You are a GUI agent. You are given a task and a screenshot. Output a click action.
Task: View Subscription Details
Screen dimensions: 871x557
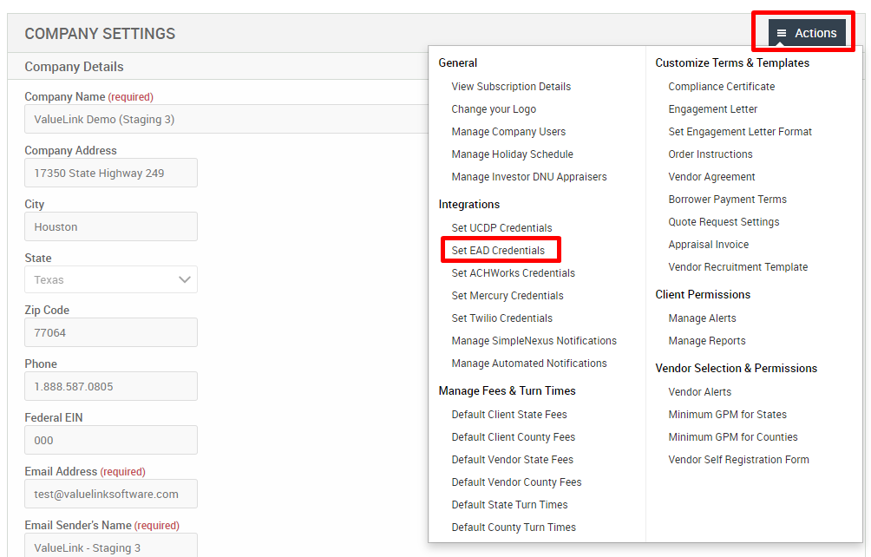510,86
